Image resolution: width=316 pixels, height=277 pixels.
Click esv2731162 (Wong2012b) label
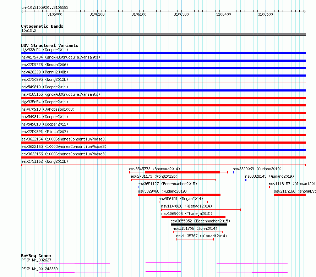click(45, 161)
